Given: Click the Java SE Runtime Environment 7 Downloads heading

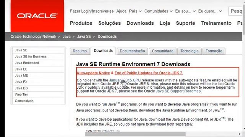Looking at the screenshot, I should pos(133,64).
